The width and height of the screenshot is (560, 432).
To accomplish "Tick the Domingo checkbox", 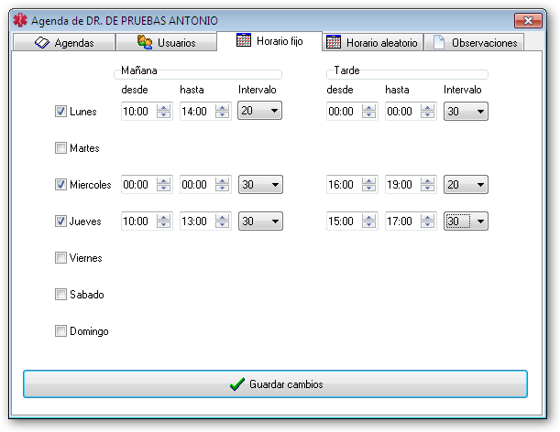I will [x=61, y=331].
